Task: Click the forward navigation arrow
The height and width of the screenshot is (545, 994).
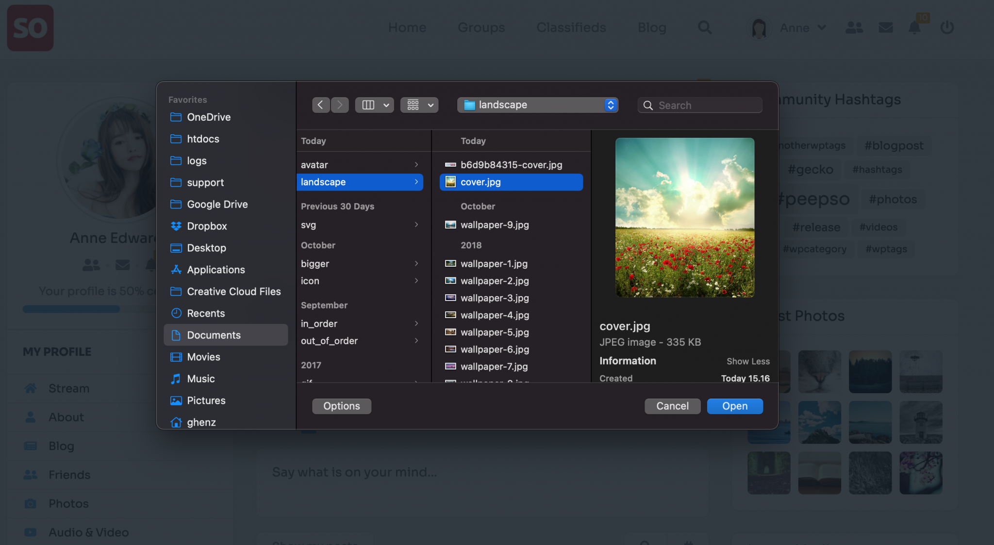Action: tap(340, 105)
